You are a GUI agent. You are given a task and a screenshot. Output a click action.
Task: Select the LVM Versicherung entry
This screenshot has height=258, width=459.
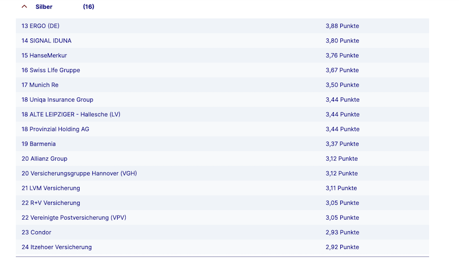click(50, 188)
